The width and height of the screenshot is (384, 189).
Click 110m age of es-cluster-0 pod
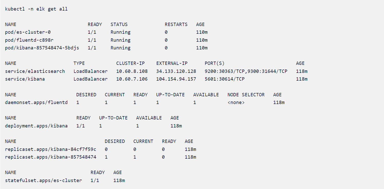point(202,32)
